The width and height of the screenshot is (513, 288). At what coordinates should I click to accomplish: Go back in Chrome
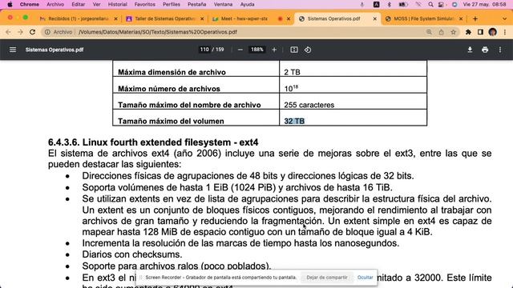click(x=8, y=32)
